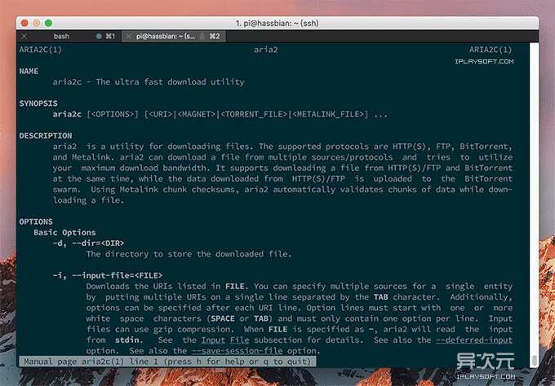Click the SYNOPSIS section heading
This screenshot has width=555, height=386.
coord(38,103)
